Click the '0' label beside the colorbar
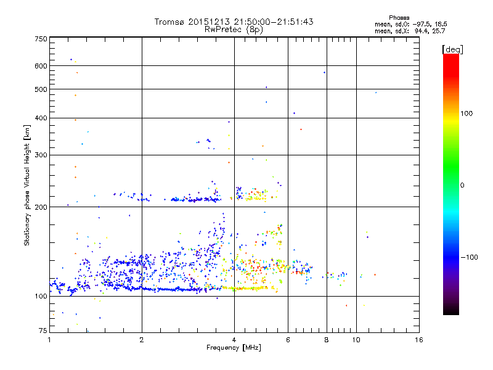The width and height of the screenshot is (493, 370). [x=462, y=185]
